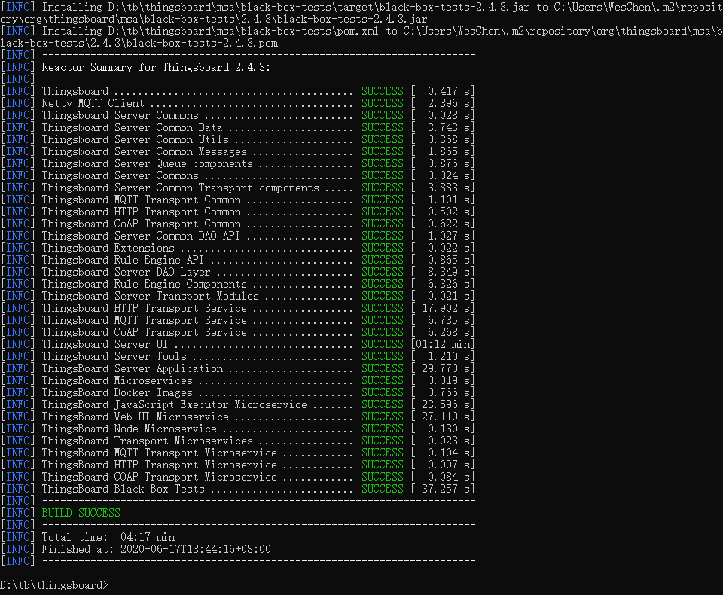Click 'Thingsboard Server DAO Layer' text

[126, 272]
